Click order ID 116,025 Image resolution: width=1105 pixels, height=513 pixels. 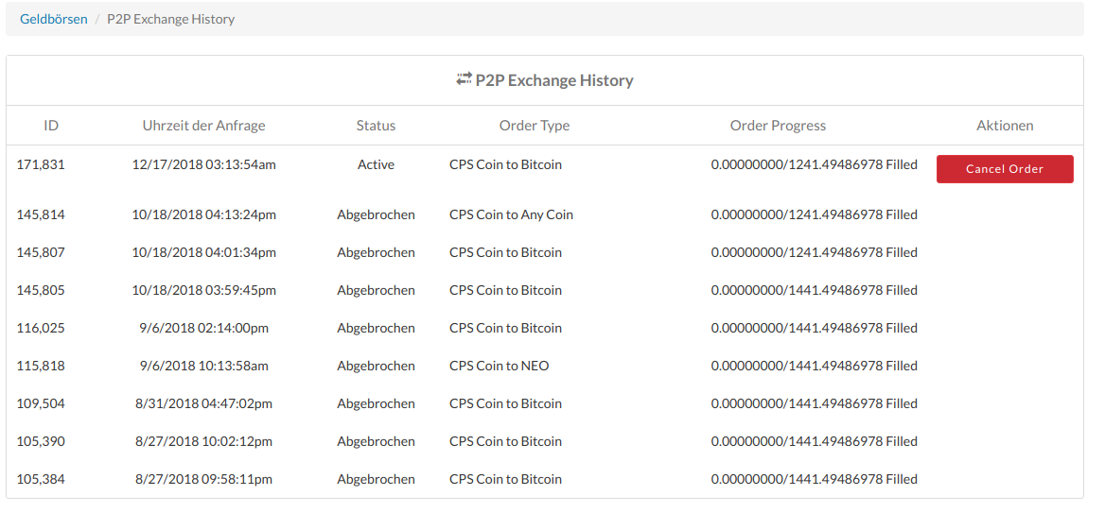(41, 328)
